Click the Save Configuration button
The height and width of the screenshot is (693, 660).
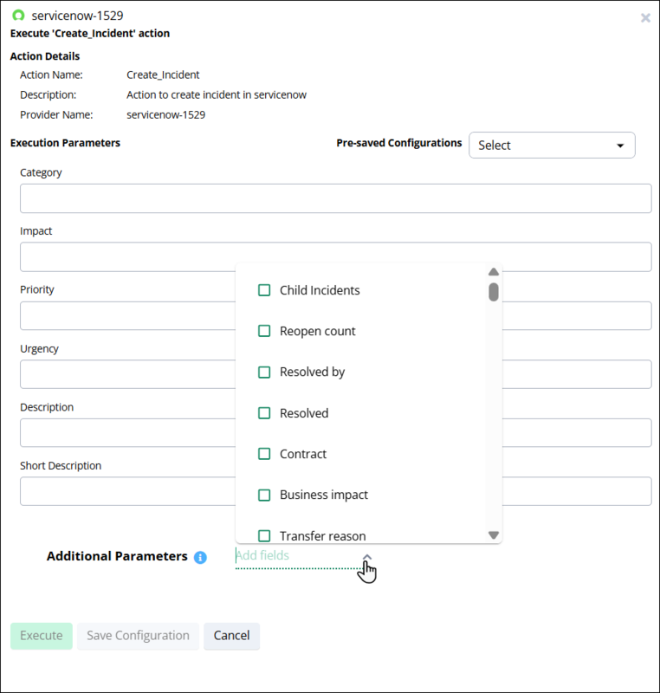click(x=138, y=636)
